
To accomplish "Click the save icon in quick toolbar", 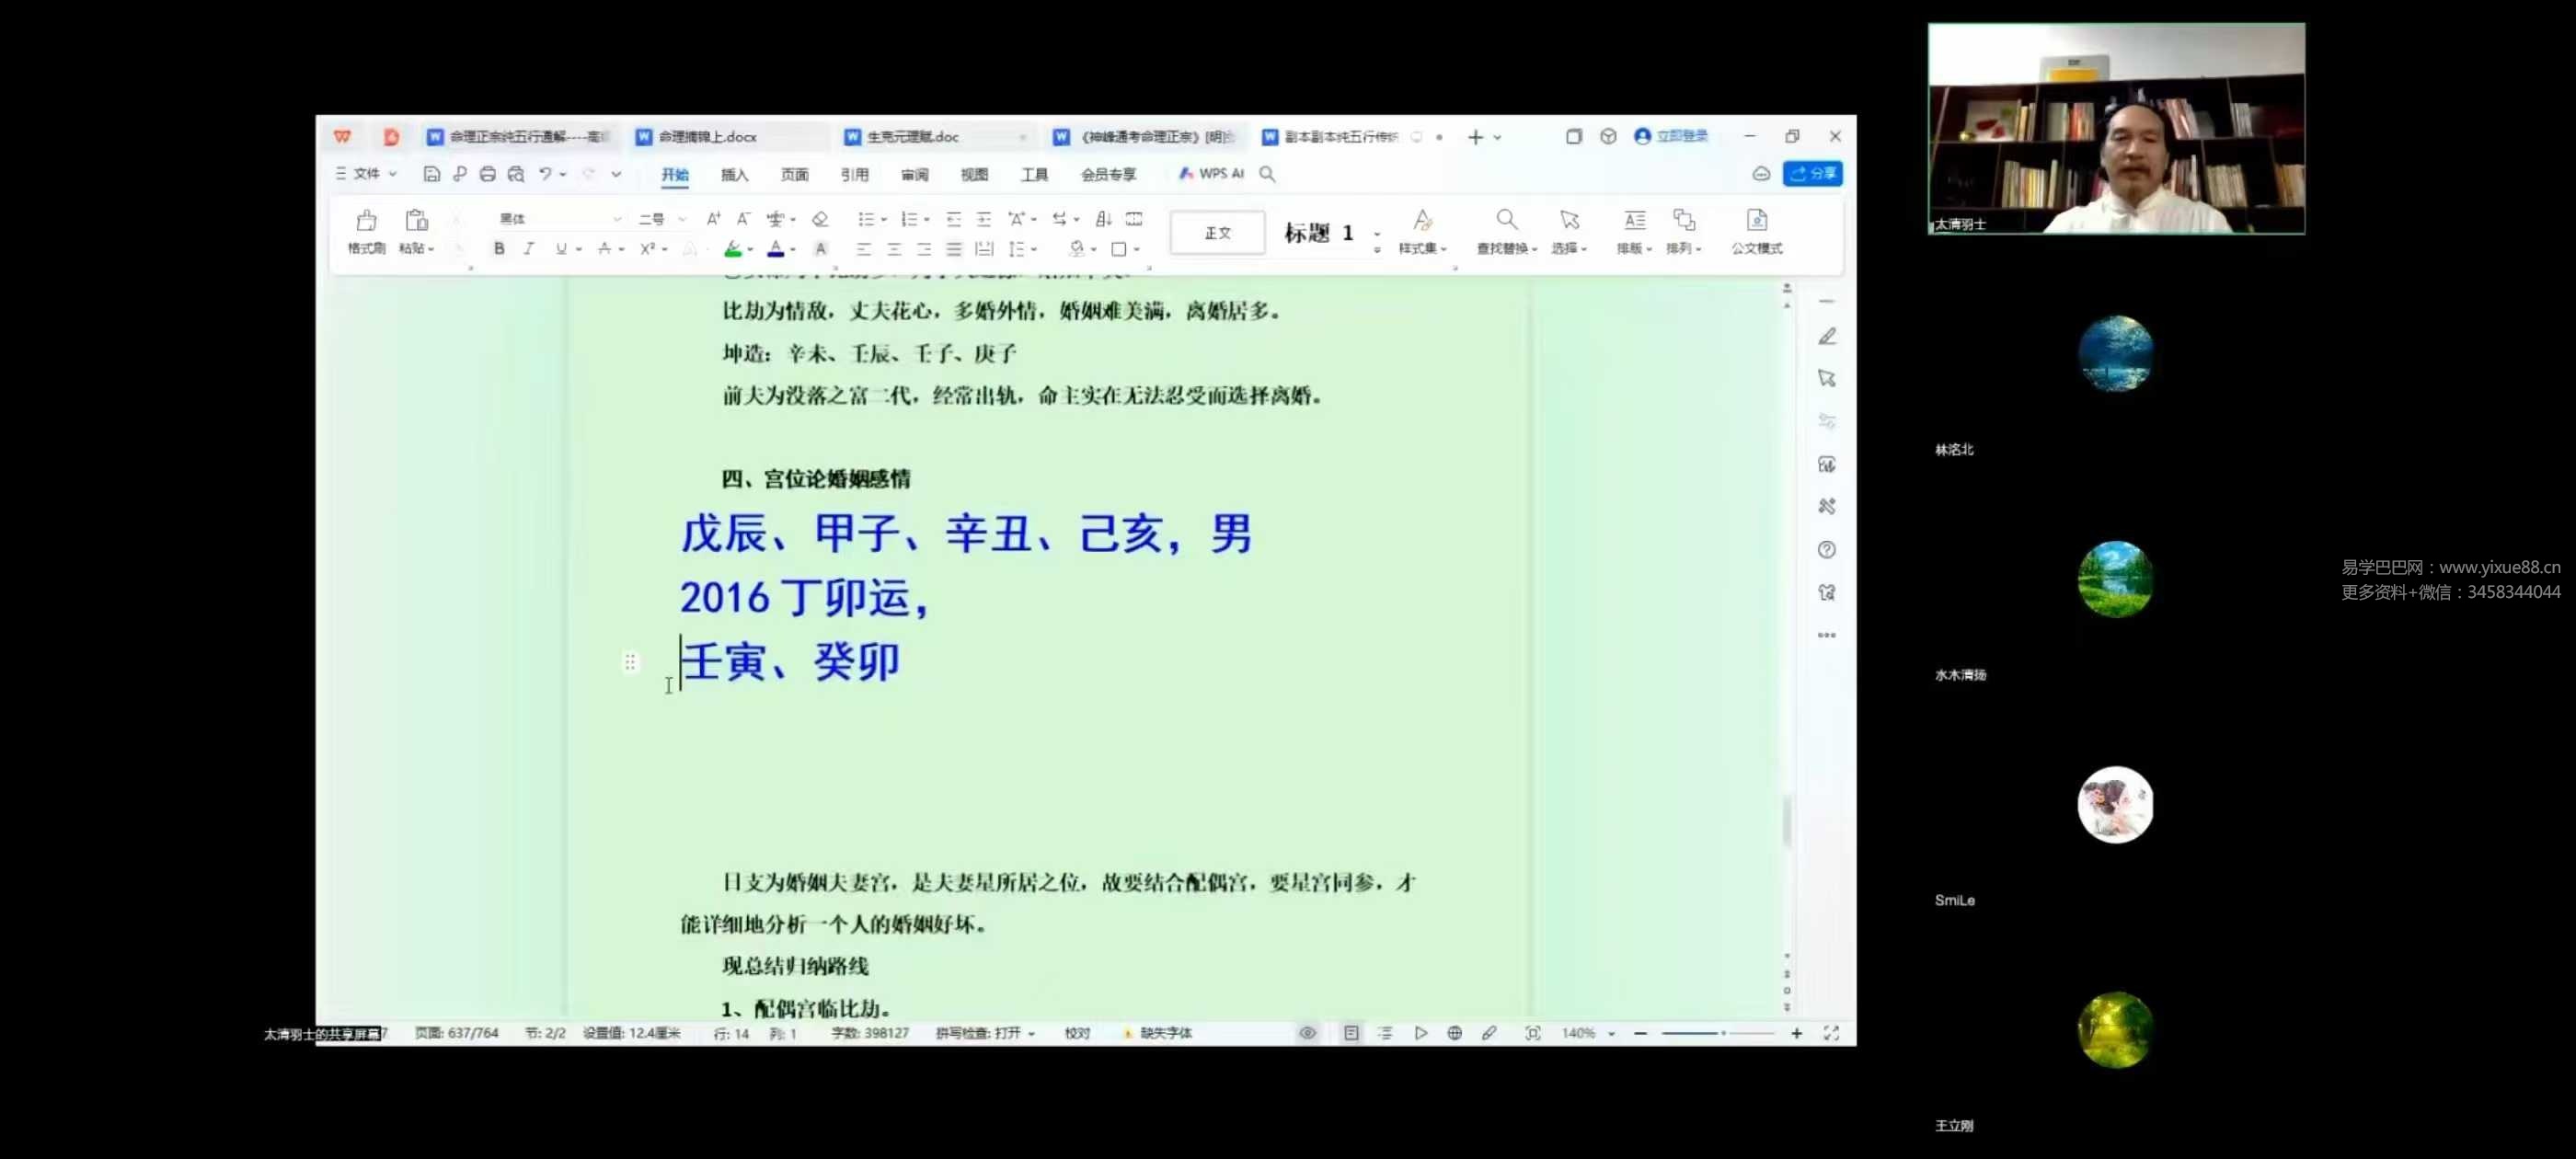I will (431, 174).
